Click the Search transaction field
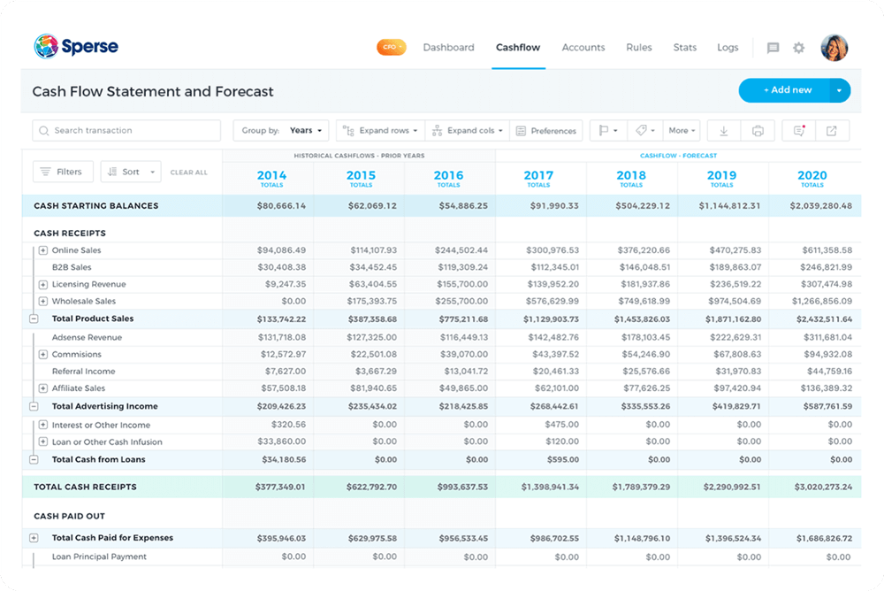The height and width of the screenshot is (591, 884). 126,131
